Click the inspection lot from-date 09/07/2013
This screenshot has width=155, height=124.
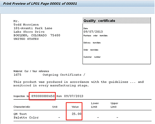pyautogui.click(x=74, y=96)
